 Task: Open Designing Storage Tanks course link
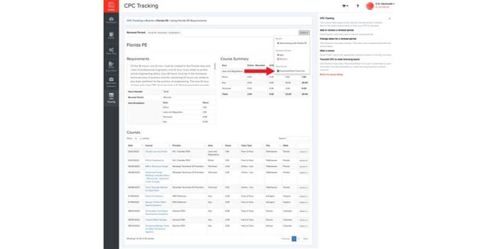tap(157, 229)
